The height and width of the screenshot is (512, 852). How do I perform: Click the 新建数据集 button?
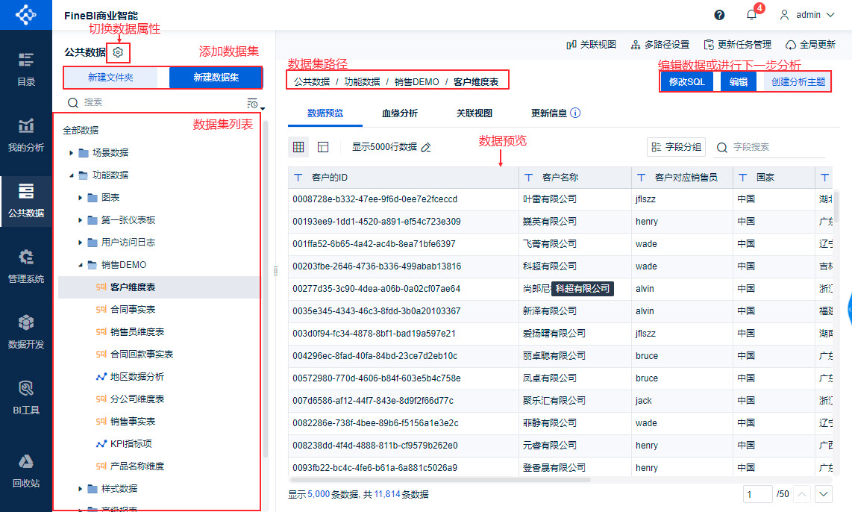click(x=216, y=77)
